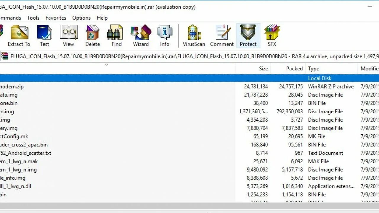Start VirusScan on the archive
This screenshot has height=213, width=379.
coord(194,36)
